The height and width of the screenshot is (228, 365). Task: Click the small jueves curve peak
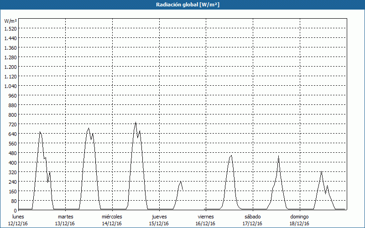click(x=181, y=181)
